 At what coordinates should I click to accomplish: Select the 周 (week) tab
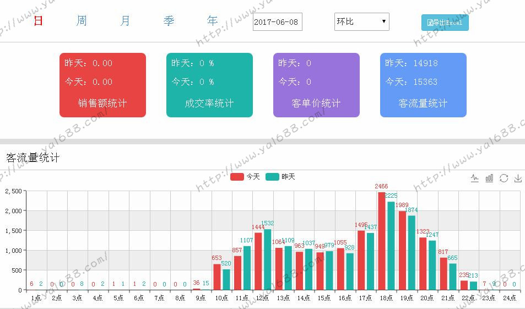pyautogui.click(x=82, y=21)
